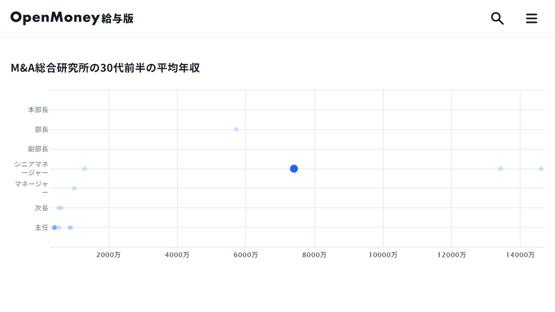Click the 部長 axis label
The width and height of the screenshot is (555, 312).
tap(42, 129)
